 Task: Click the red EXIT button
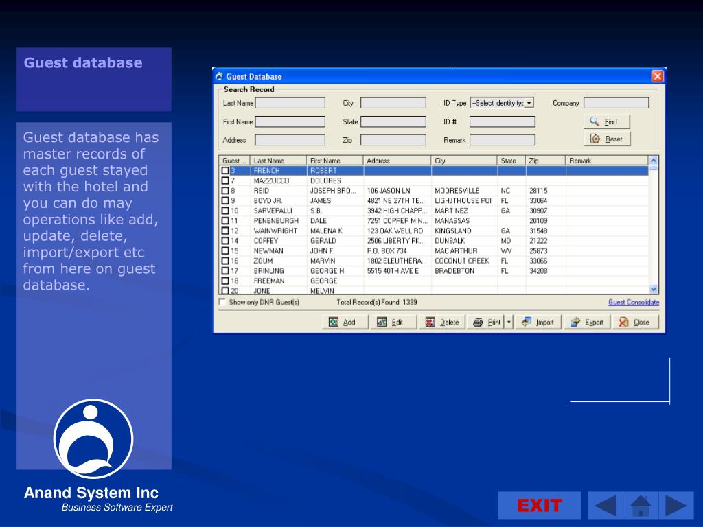pos(539,506)
